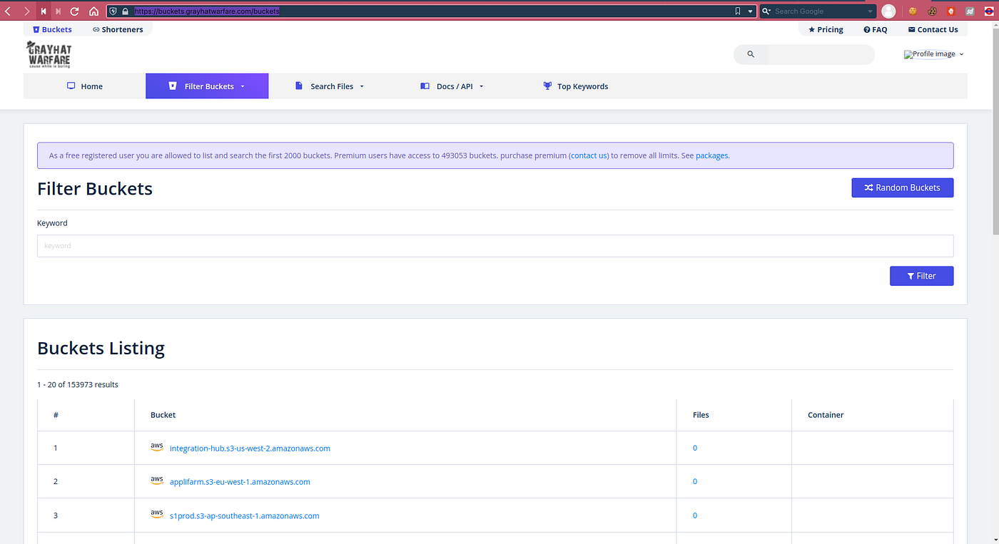
Task: Click the Bucket column header
Action: coord(163,415)
